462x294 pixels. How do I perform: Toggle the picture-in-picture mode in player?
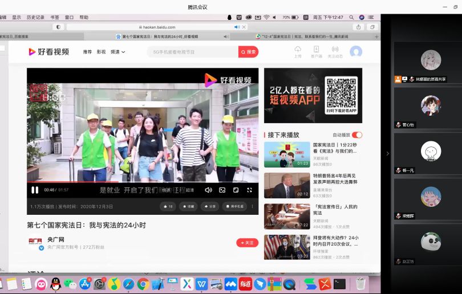[222, 190]
